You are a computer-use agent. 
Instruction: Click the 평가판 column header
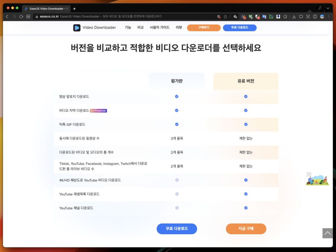177,81
